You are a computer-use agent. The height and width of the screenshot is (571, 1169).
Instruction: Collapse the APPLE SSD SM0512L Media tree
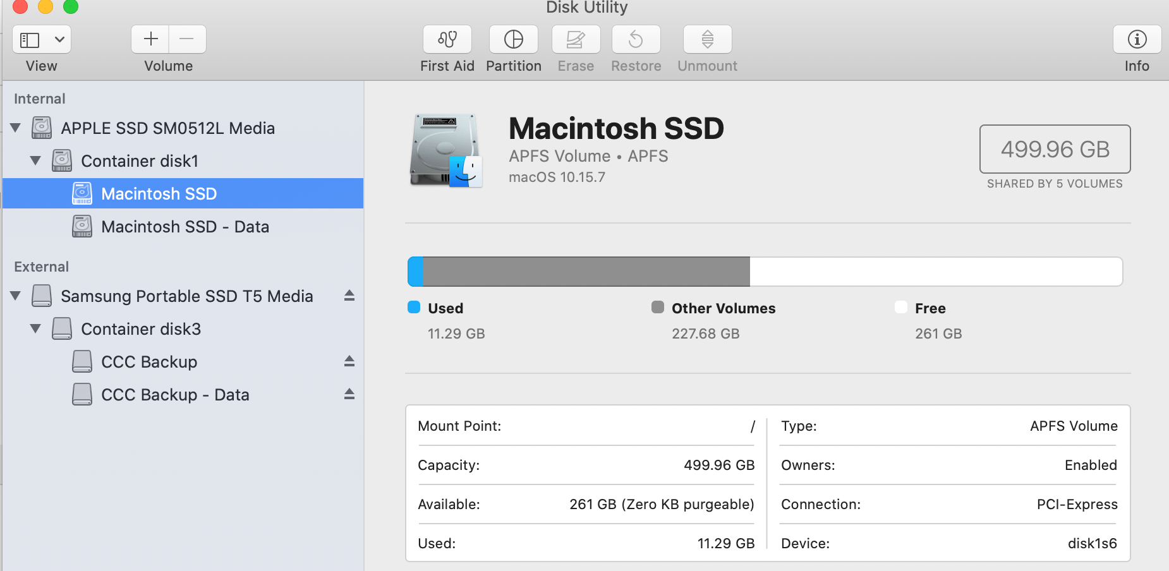tap(16, 128)
